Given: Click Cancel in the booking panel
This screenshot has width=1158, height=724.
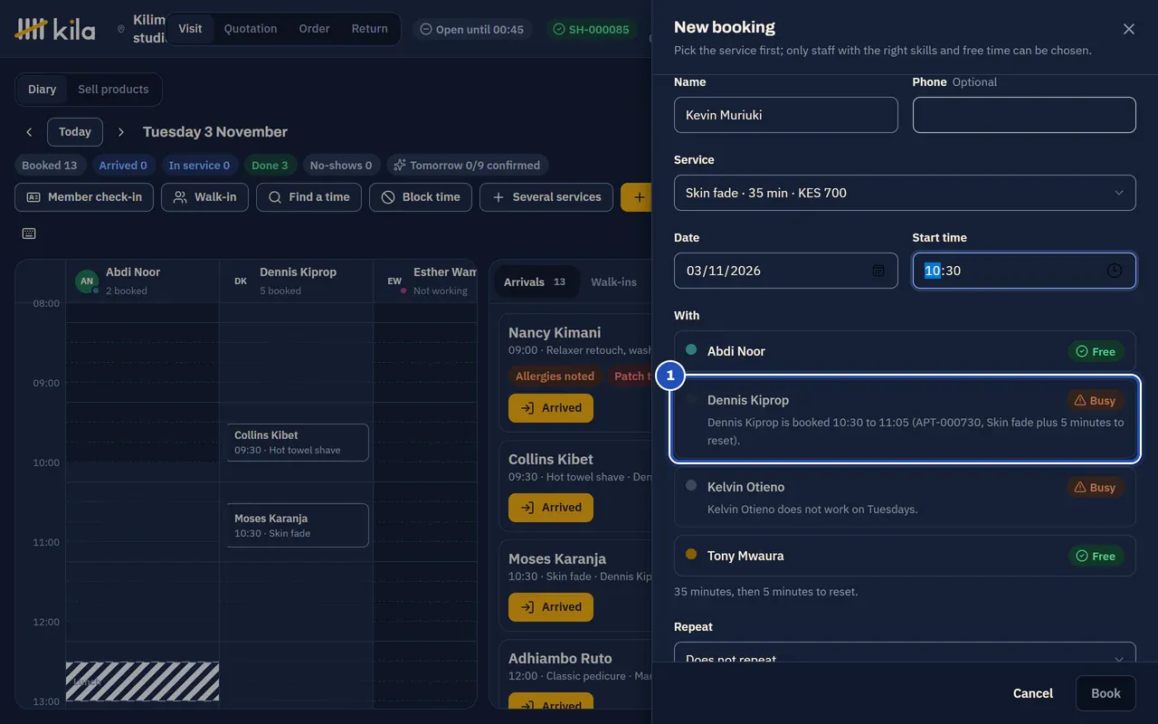Looking at the screenshot, I should (x=1033, y=693).
